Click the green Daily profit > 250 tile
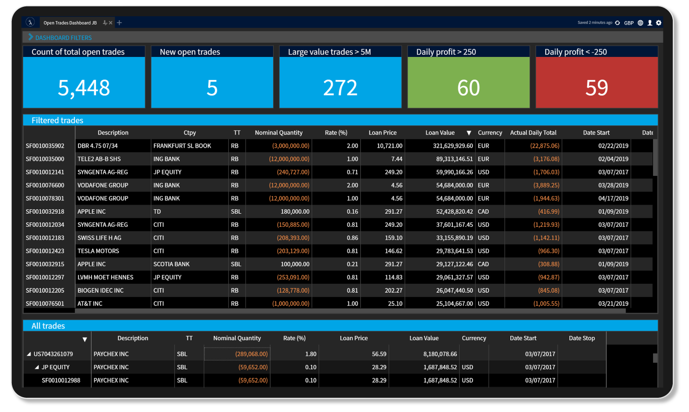The image size is (689, 412). (469, 77)
